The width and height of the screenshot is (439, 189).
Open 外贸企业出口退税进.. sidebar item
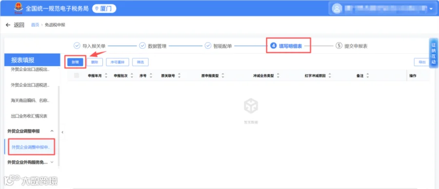click(30, 85)
